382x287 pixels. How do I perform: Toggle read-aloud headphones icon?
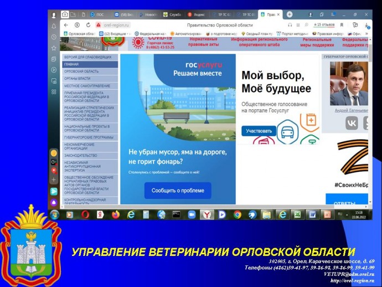point(290,25)
